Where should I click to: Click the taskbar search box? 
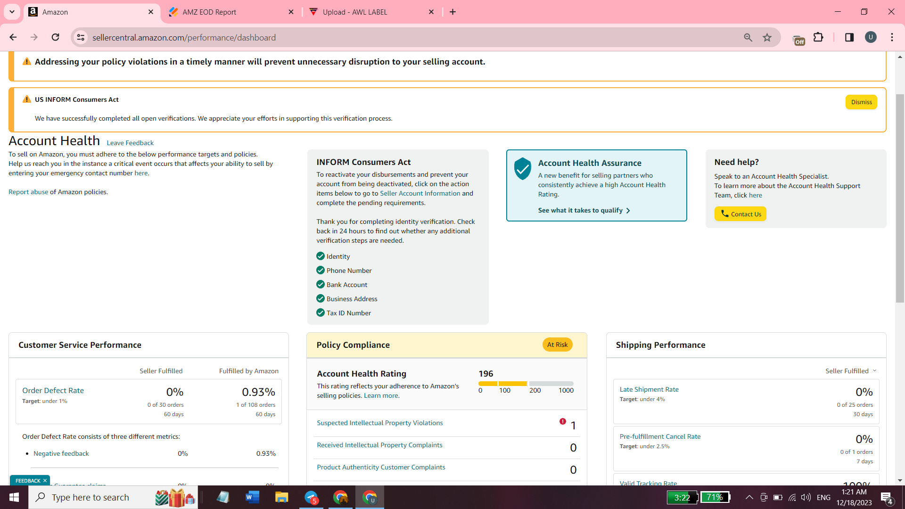click(113, 497)
